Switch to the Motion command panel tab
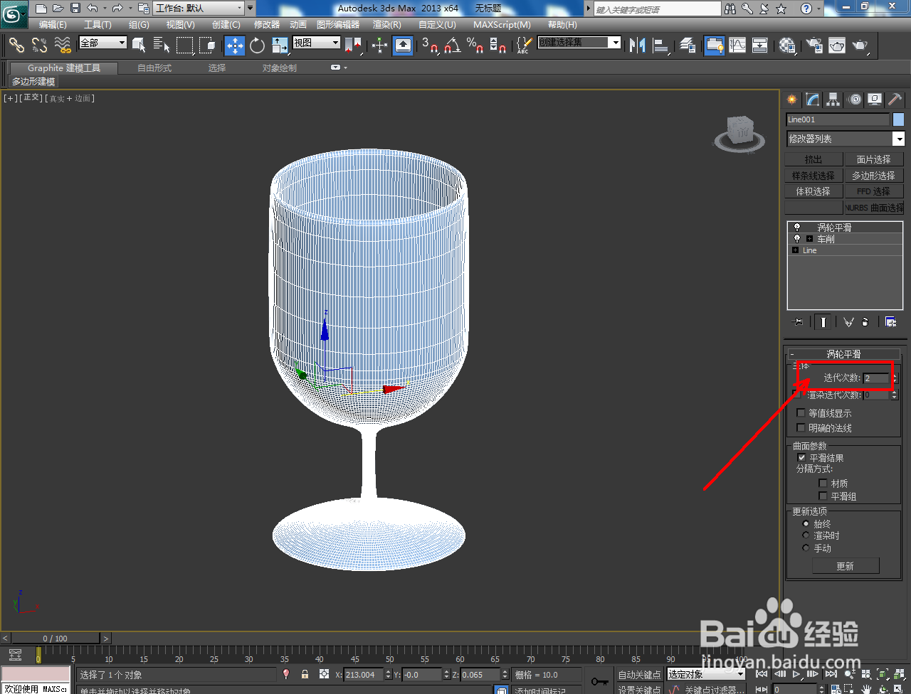 [854, 100]
